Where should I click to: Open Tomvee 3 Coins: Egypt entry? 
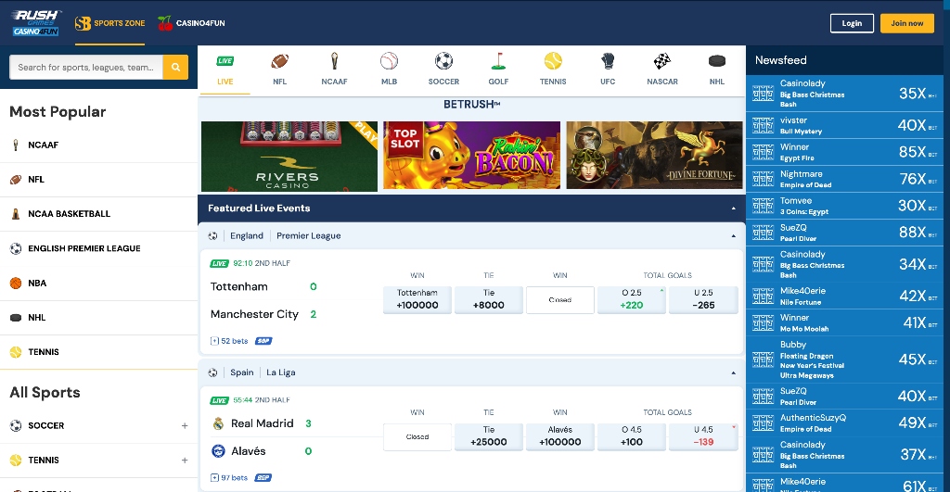[x=844, y=206]
